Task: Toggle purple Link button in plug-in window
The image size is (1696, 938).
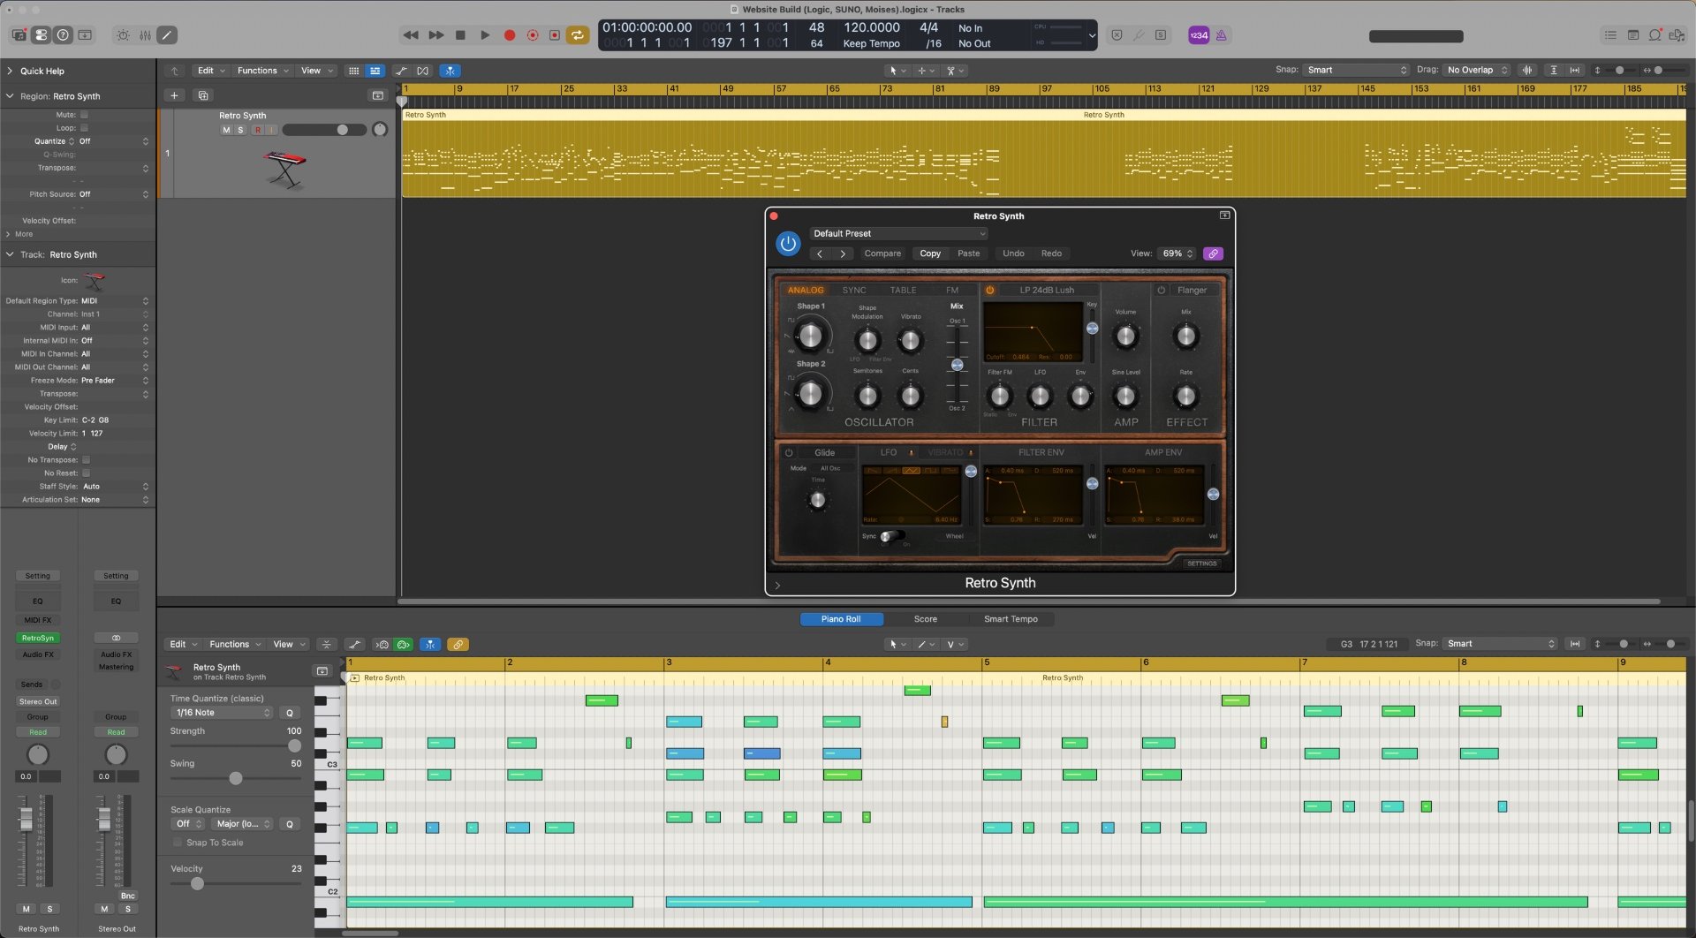Action: (x=1214, y=253)
